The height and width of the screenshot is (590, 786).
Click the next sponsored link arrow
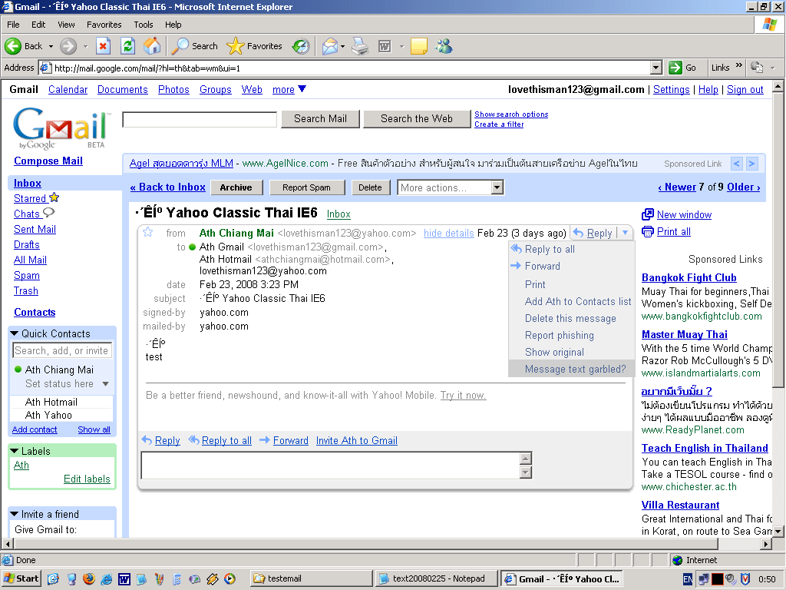(x=751, y=164)
